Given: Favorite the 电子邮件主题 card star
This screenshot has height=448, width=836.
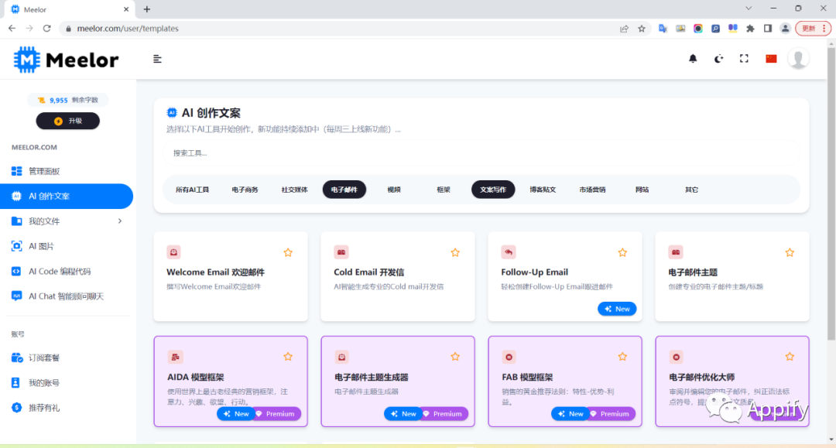Looking at the screenshot, I should [790, 252].
